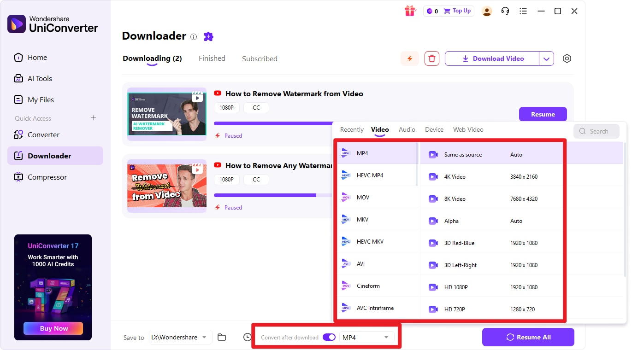Open the hexagon downloader settings icon
Viewport: 632px width, 350px height.
pyautogui.click(x=567, y=58)
